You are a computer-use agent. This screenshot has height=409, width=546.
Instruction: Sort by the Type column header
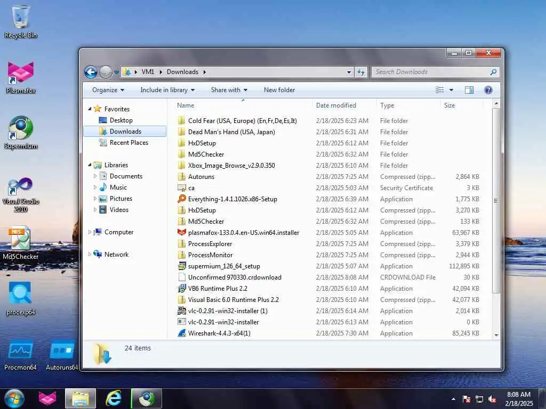click(408, 105)
